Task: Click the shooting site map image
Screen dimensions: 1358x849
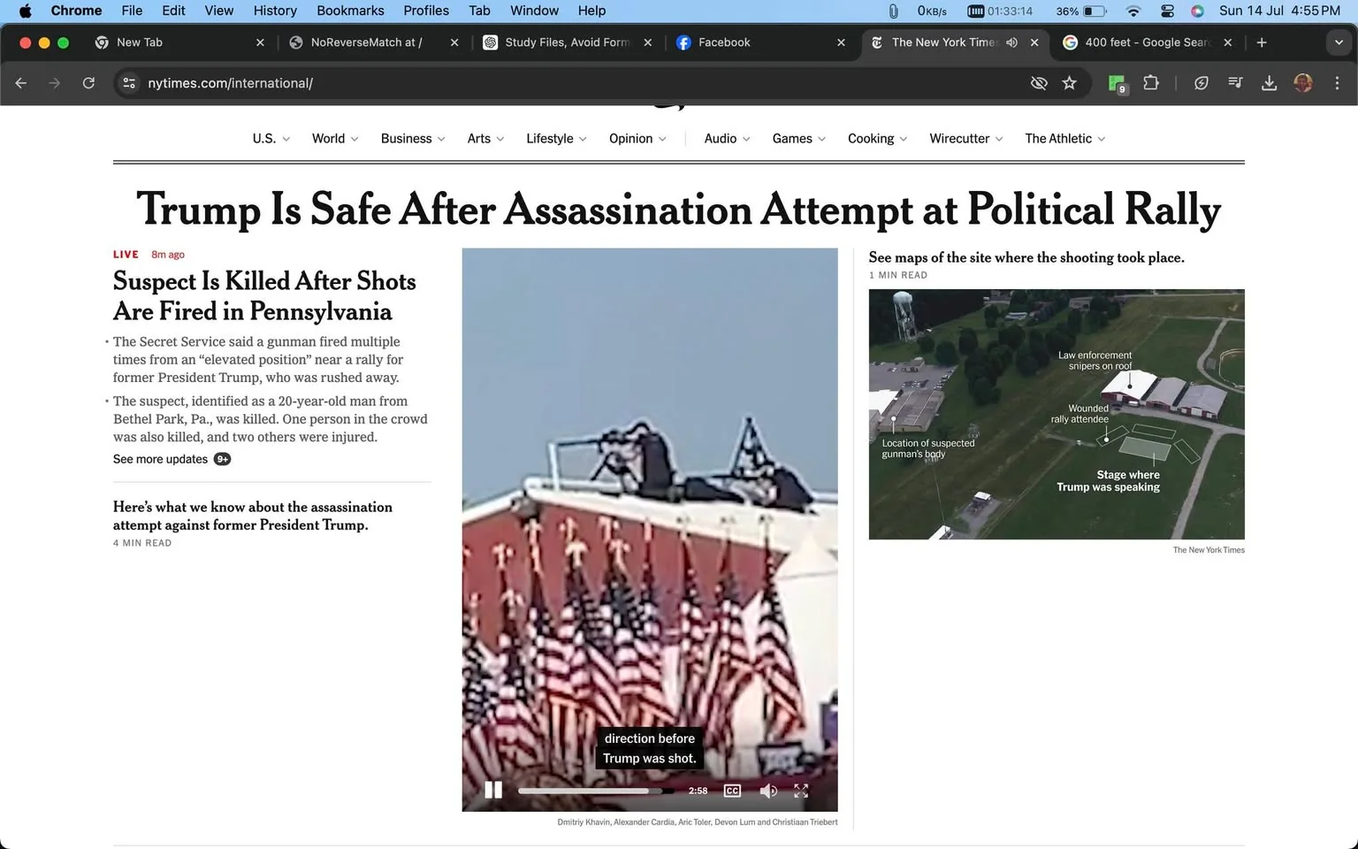Action: (1057, 414)
